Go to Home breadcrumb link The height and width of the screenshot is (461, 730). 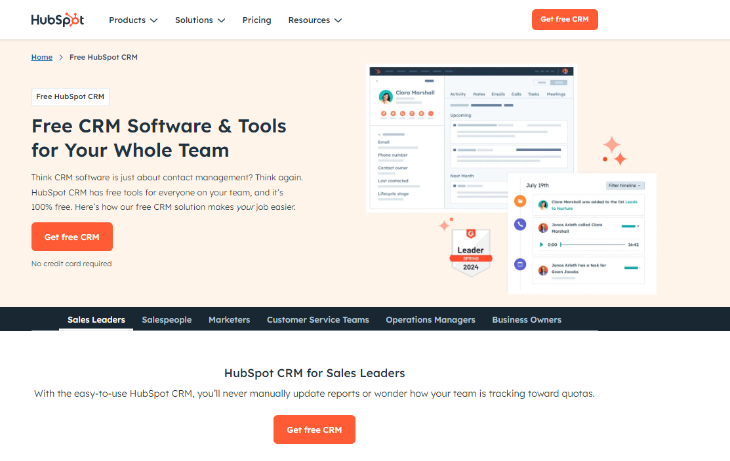(42, 57)
